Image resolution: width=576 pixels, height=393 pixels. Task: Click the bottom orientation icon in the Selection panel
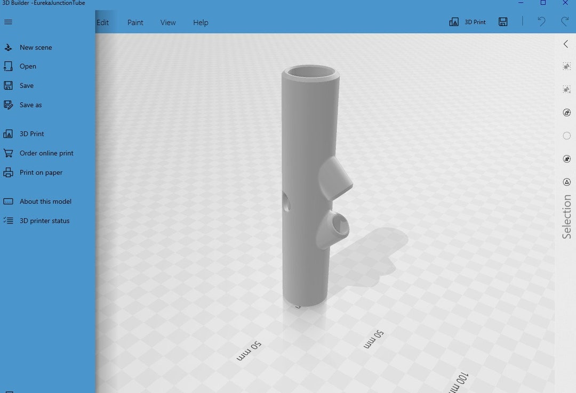(x=566, y=182)
